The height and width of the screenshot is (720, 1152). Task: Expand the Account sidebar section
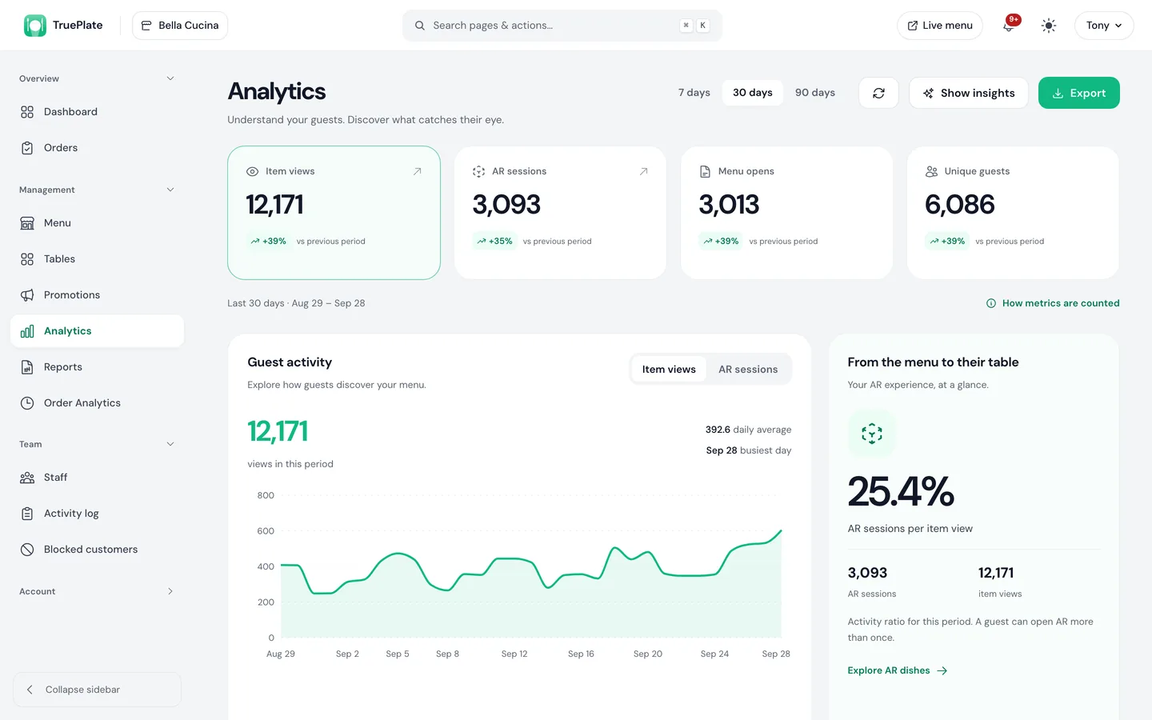[x=170, y=591]
